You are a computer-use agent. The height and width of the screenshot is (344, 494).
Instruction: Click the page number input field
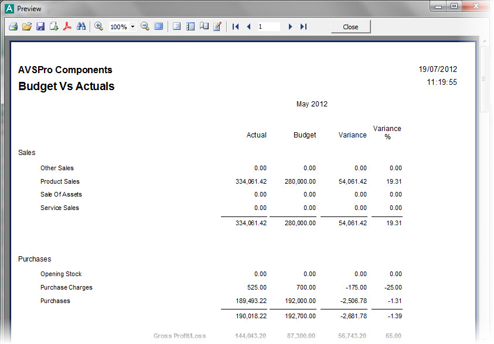pos(268,27)
